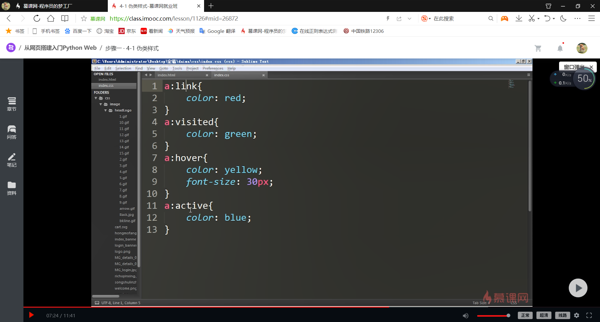Screen dimensions: 600x322
Task: Mute the video speaker icon
Action: click(x=465, y=315)
